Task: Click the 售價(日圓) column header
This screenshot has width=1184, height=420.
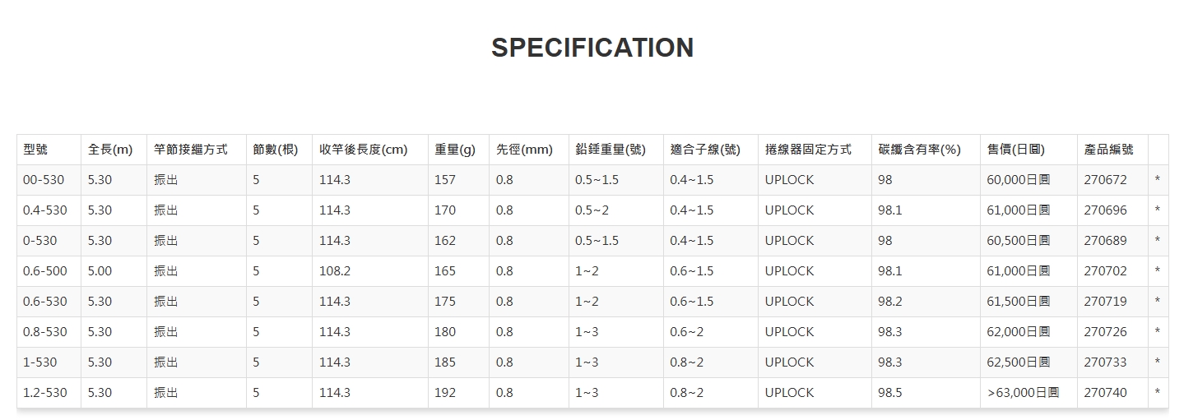Action: [x=1016, y=150]
